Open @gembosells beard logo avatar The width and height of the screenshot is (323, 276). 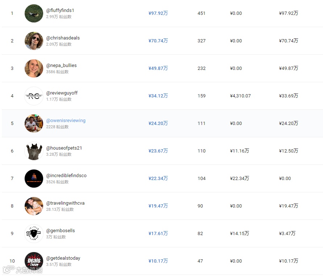coord(34,234)
